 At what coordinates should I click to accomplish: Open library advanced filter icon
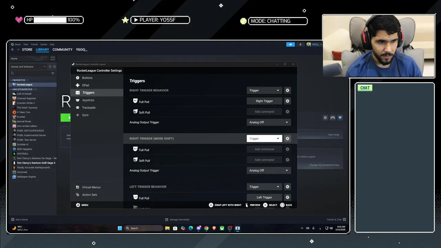(x=53, y=73)
